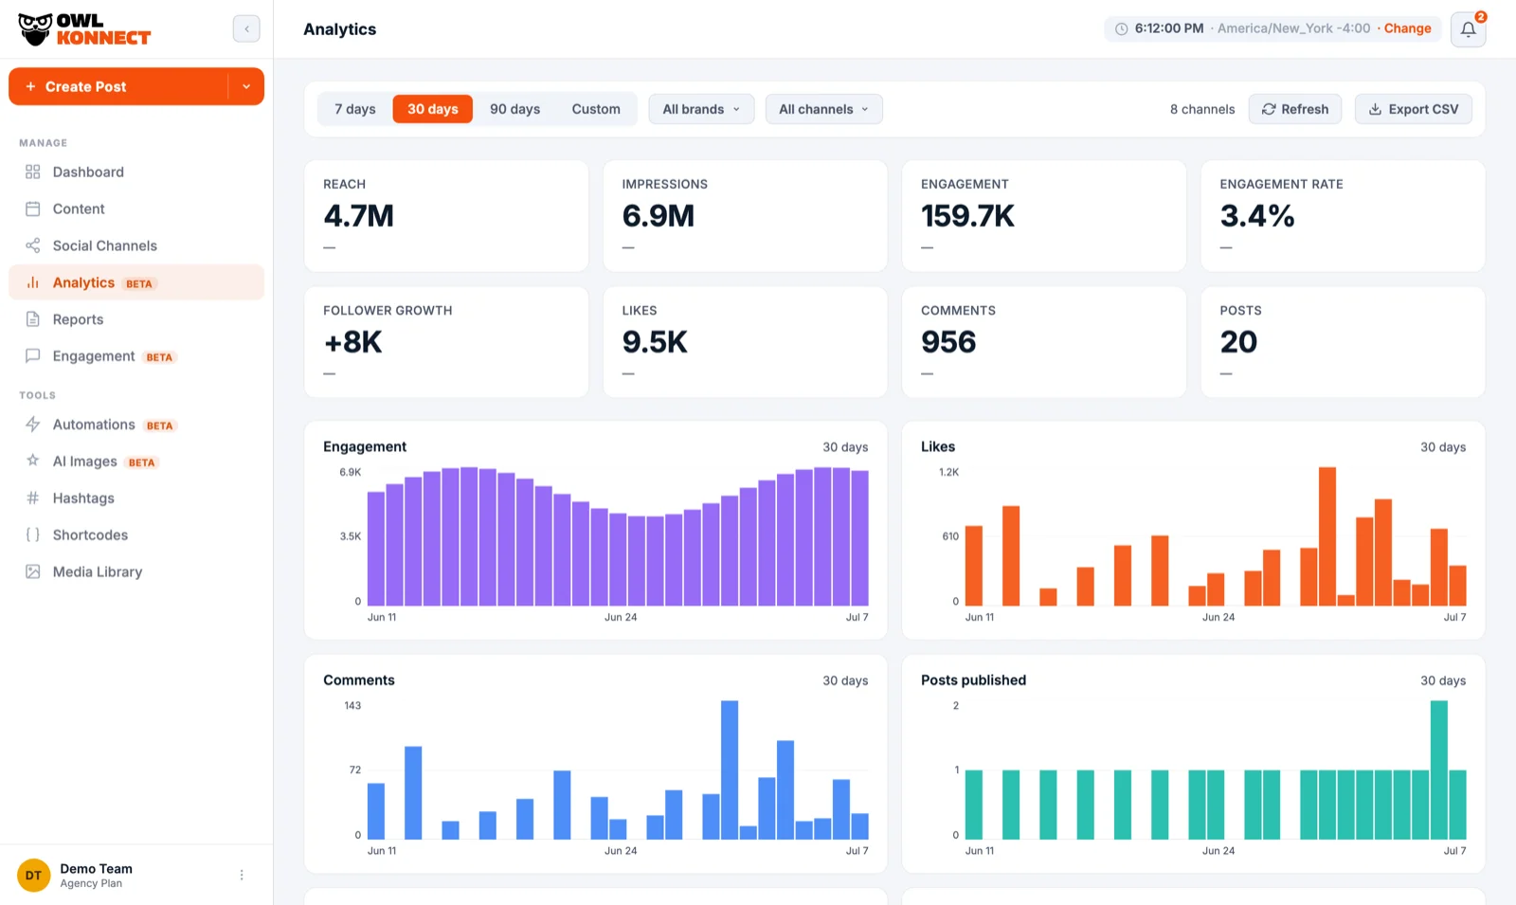The image size is (1516, 905).
Task: Open the Media Library
Action: [x=136, y=571]
